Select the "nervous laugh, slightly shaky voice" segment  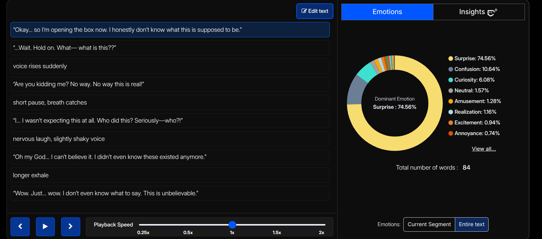tap(170, 139)
